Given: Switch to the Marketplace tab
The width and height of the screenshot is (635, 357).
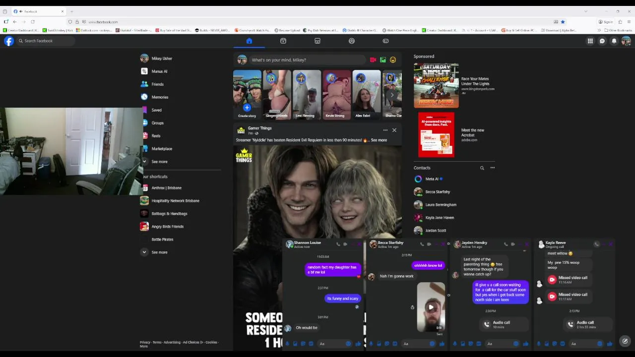Looking at the screenshot, I should 317,41.
